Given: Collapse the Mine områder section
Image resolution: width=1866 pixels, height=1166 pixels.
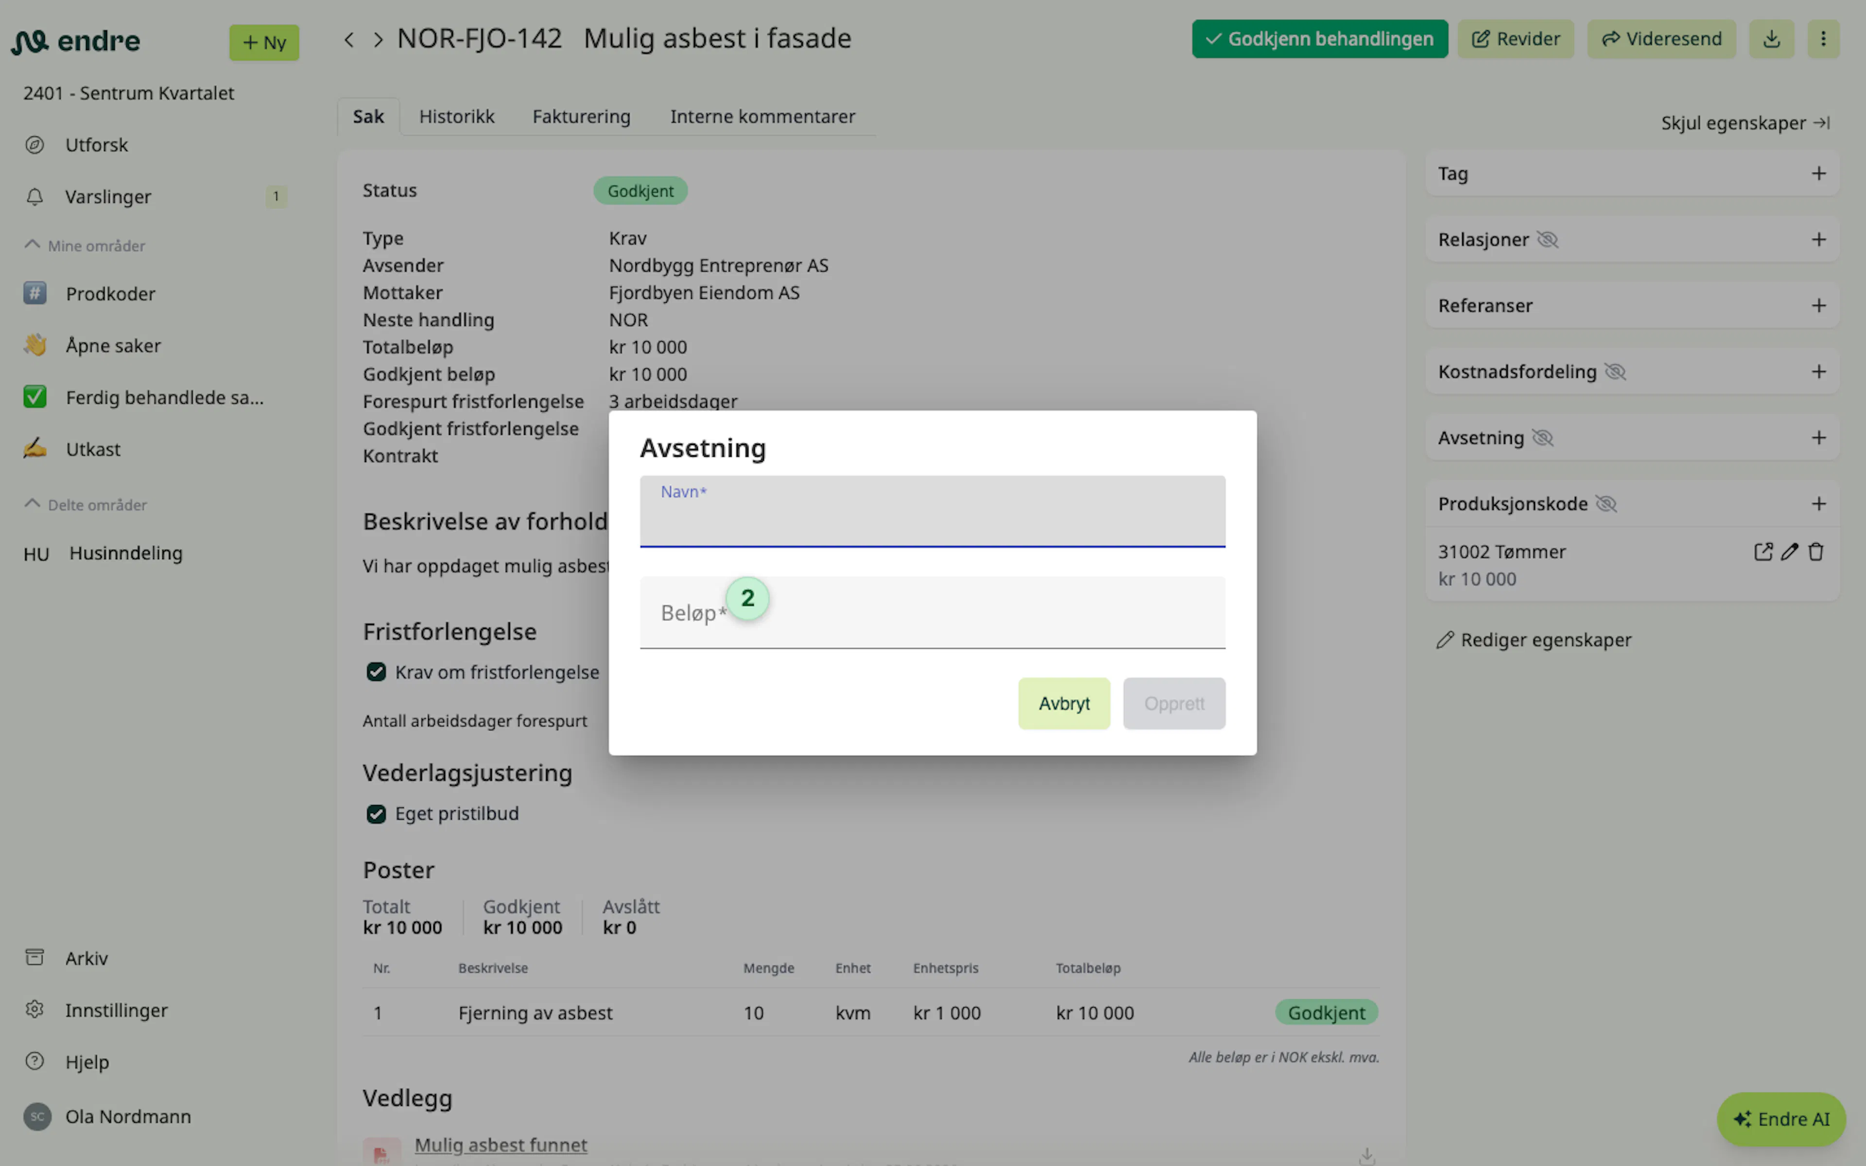Looking at the screenshot, I should 85,245.
